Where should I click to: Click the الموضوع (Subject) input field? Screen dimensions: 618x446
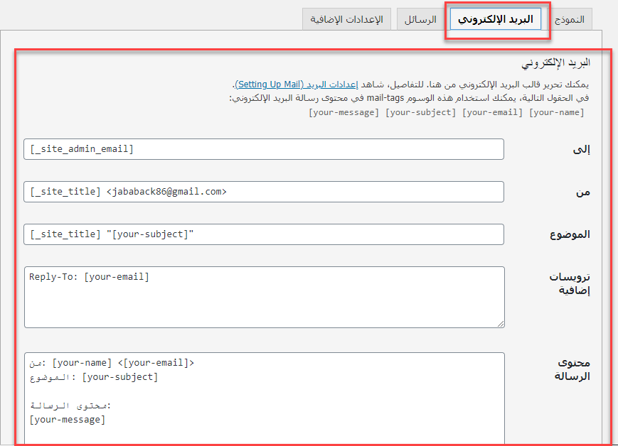pyautogui.click(x=264, y=234)
